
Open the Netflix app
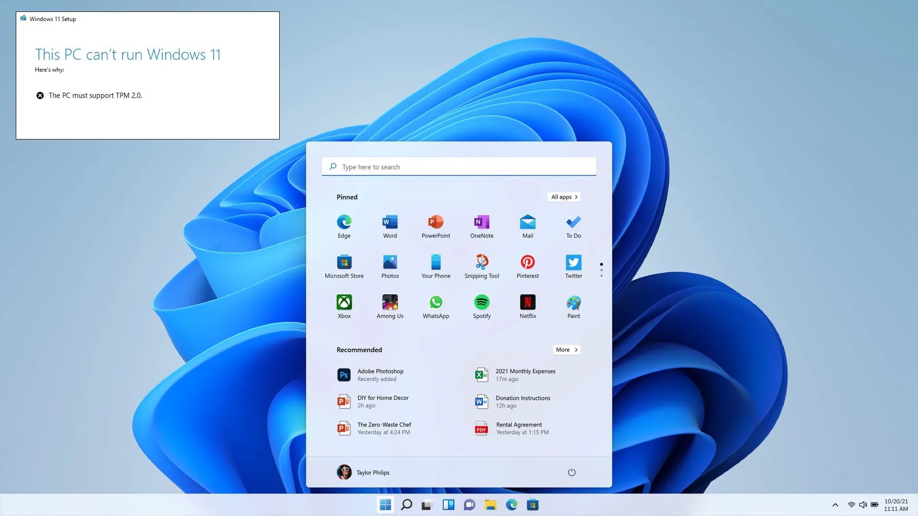(528, 307)
